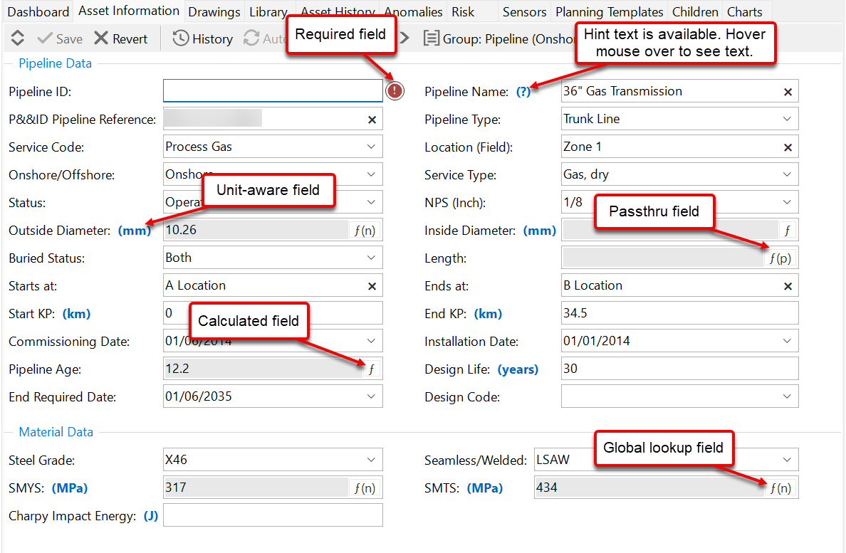The height and width of the screenshot is (553, 846).
Task: Open the Status dropdown
Action: click(x=371, y=202)
